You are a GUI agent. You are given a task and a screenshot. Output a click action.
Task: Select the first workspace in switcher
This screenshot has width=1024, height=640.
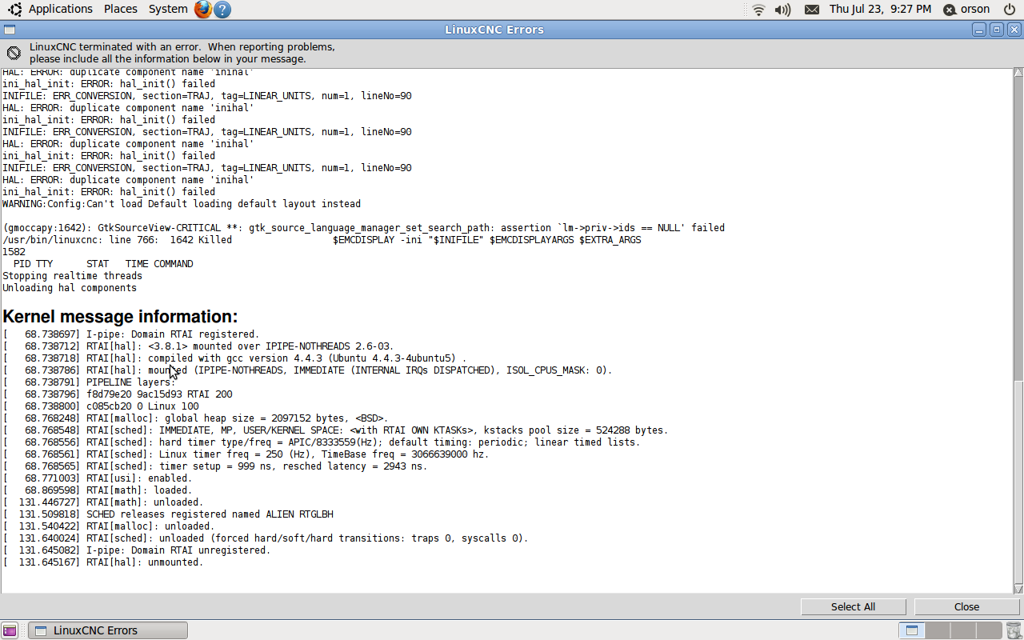click(x=910, y=630)
